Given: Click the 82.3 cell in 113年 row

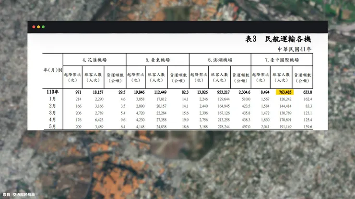Looking at the screenshot, I should point(185,92).
